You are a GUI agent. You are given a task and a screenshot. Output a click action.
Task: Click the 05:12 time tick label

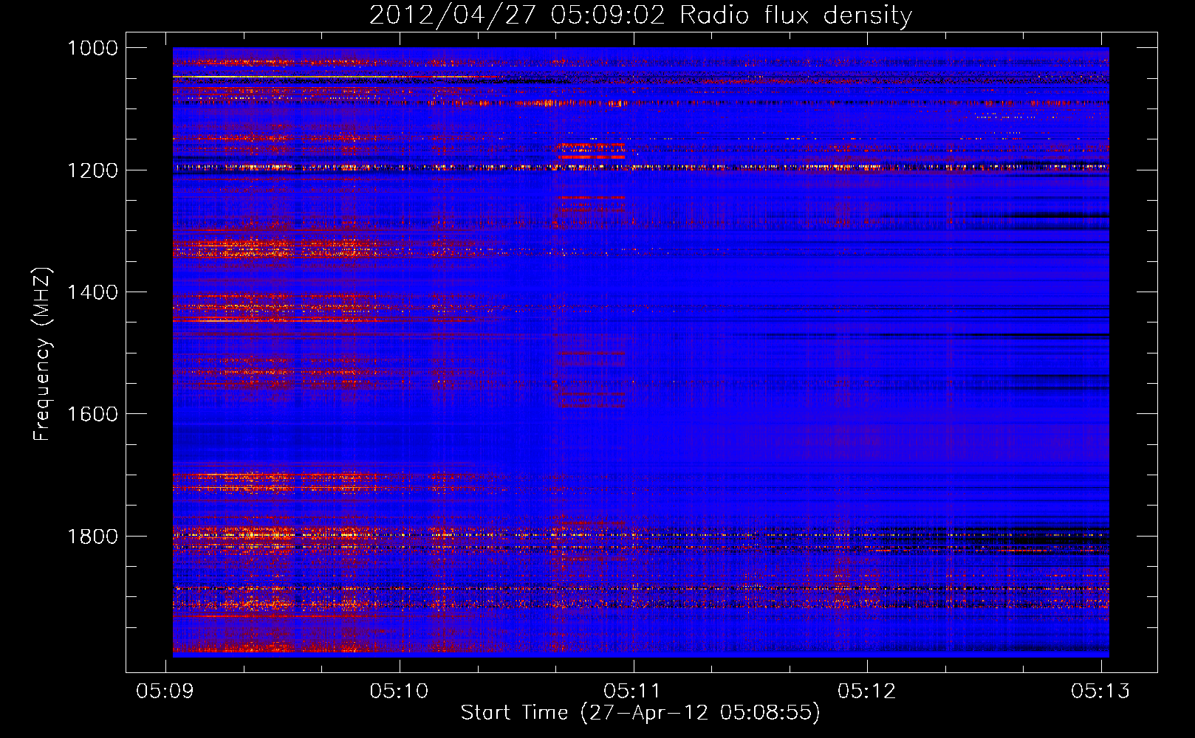pyautogui.click(x=867, y=691)
